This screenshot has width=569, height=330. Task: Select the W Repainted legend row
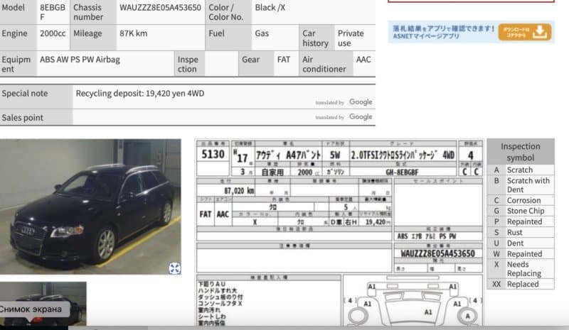point(521,254)
